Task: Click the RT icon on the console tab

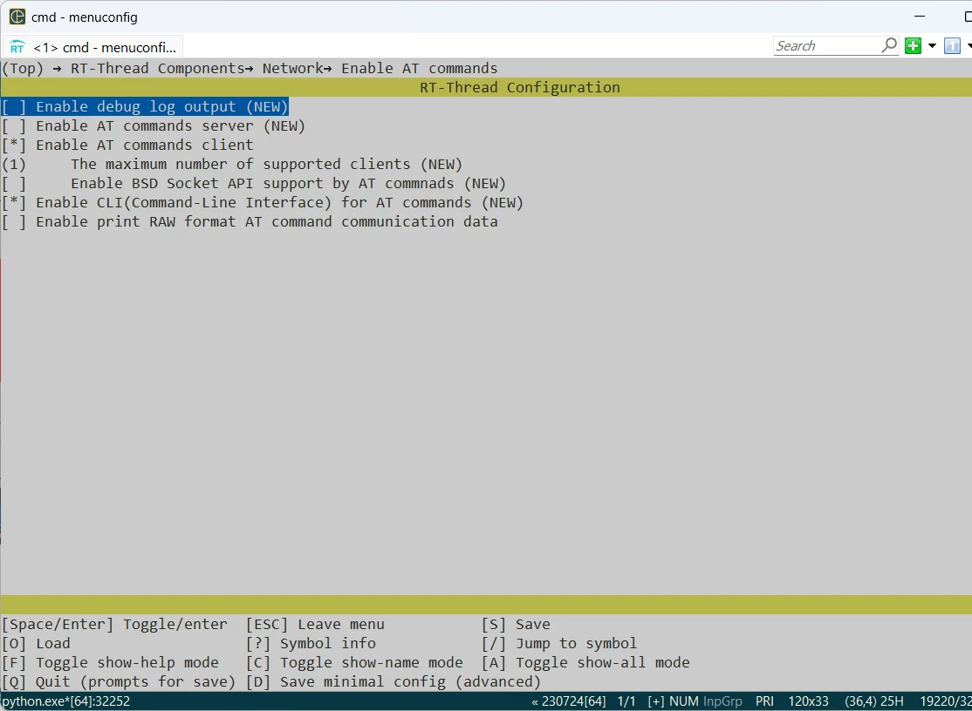Action: [x=17, y=48]
